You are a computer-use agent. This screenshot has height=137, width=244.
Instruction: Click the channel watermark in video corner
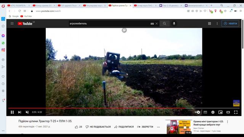pos(236,103)
